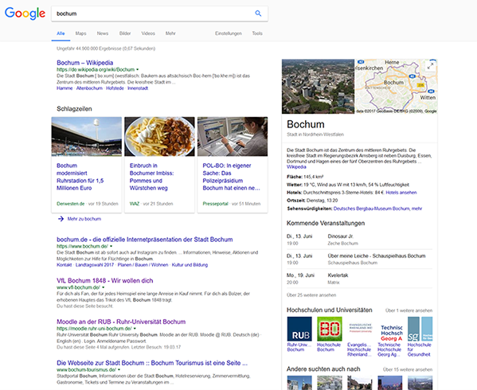
Task: Open the Kontakt sitelink
Action: click(65, 265)
